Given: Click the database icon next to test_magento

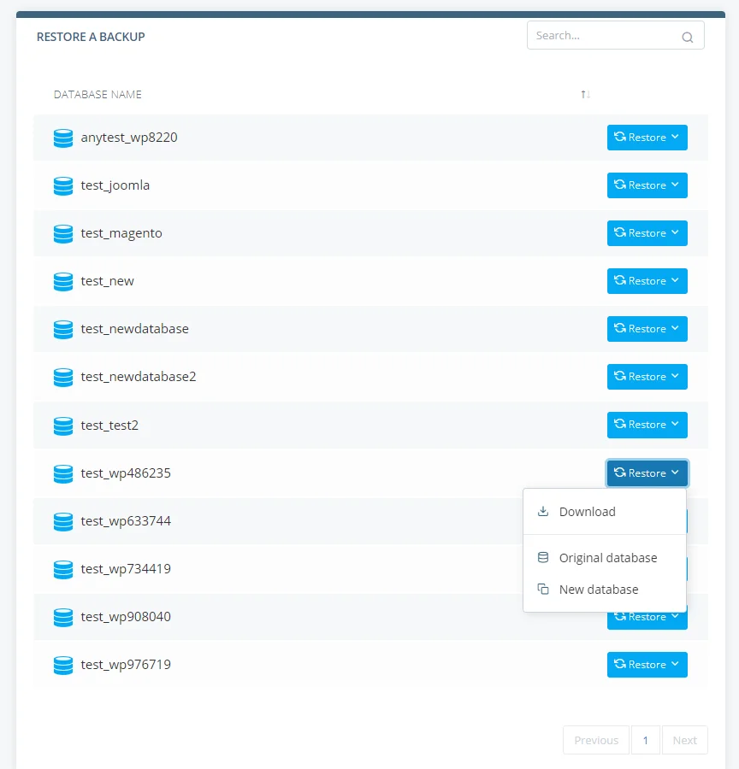Looking at the screenshot, I should coord(62,233).
